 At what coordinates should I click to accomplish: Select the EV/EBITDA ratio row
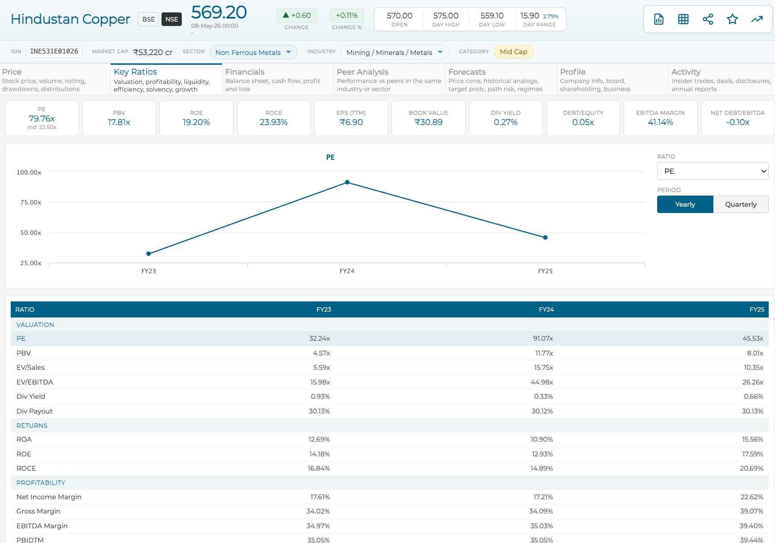pyautogui.click(x=390, y=382)
